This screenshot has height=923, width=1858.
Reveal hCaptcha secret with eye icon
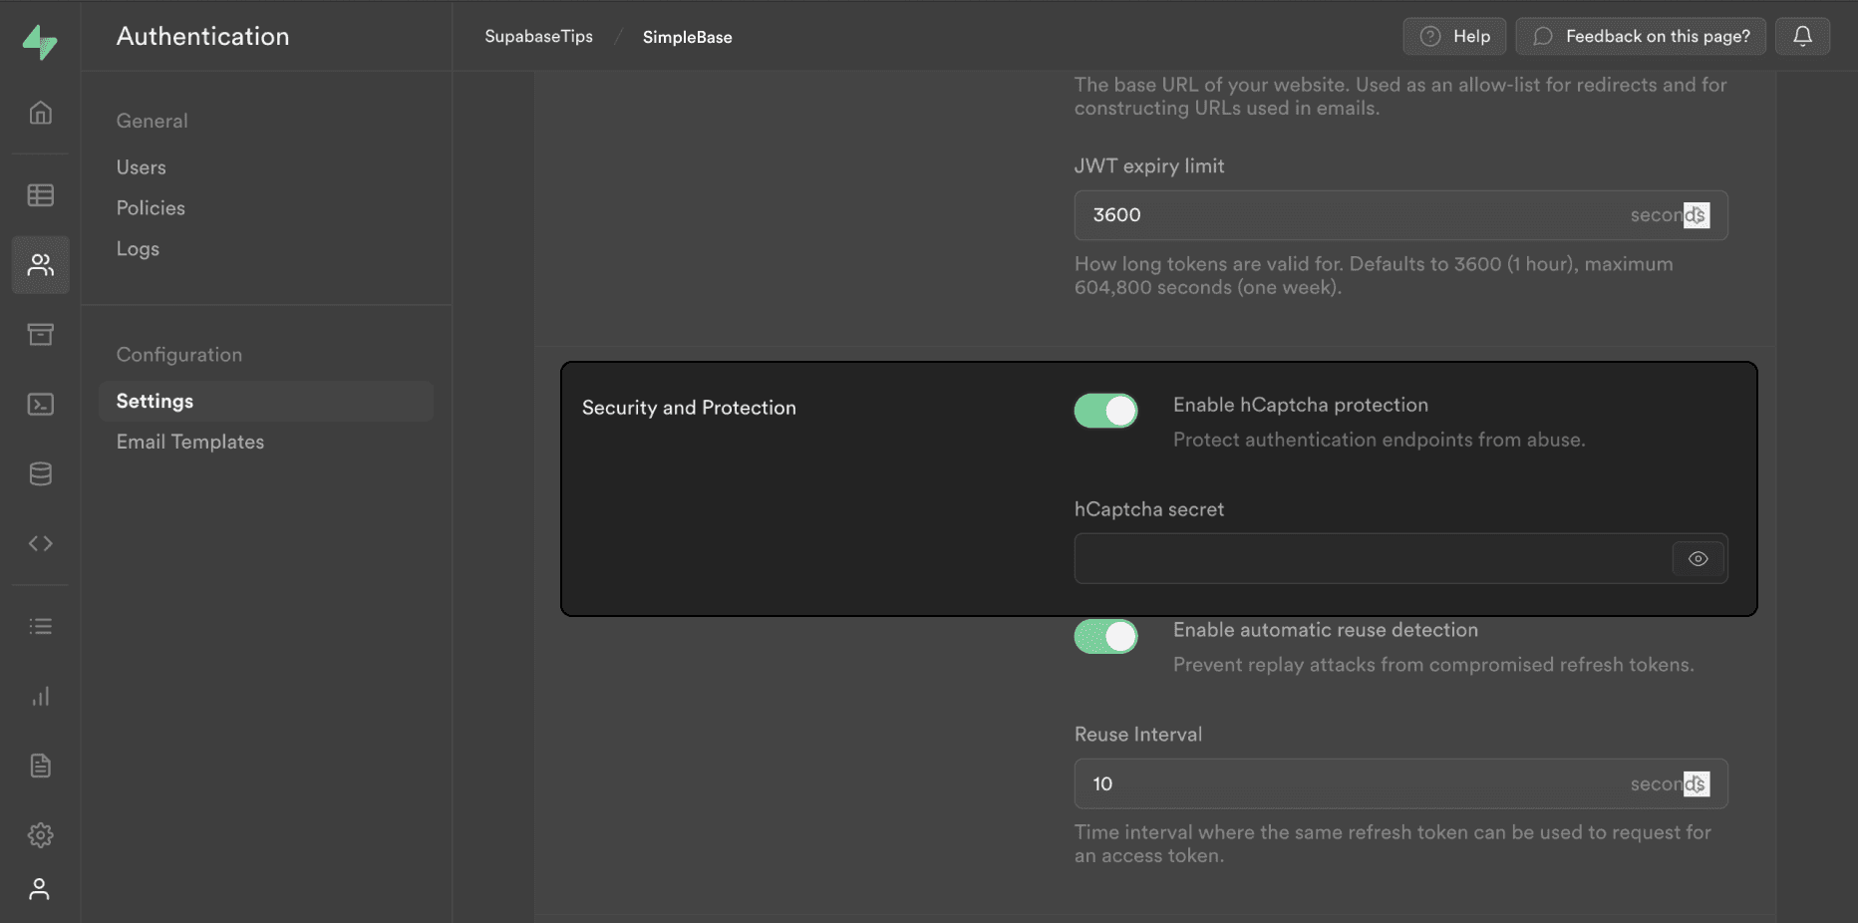pos(1698,559)
